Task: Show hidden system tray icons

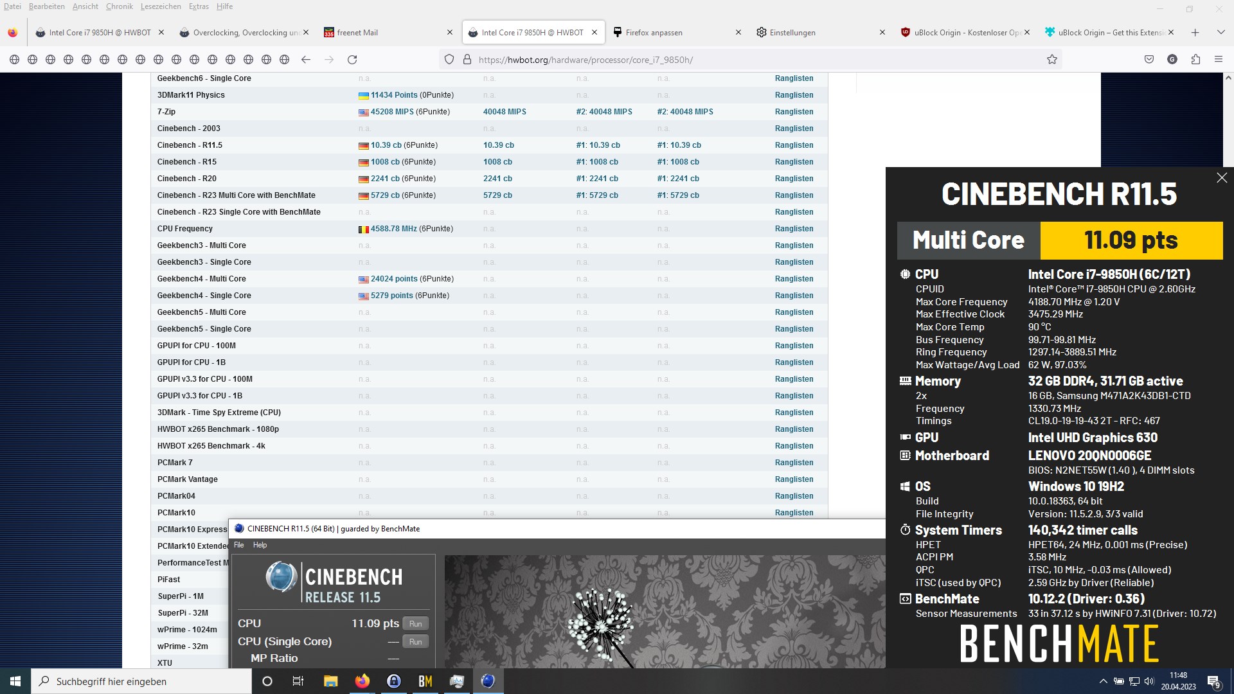Action: point(1104,681)
